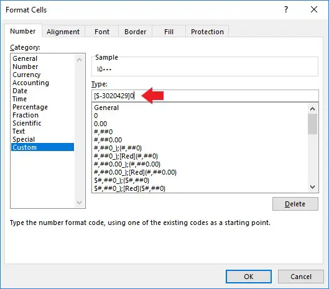Click Category list up arrow
The height and width of the screenshot is (289, 329).
point(80,60)
